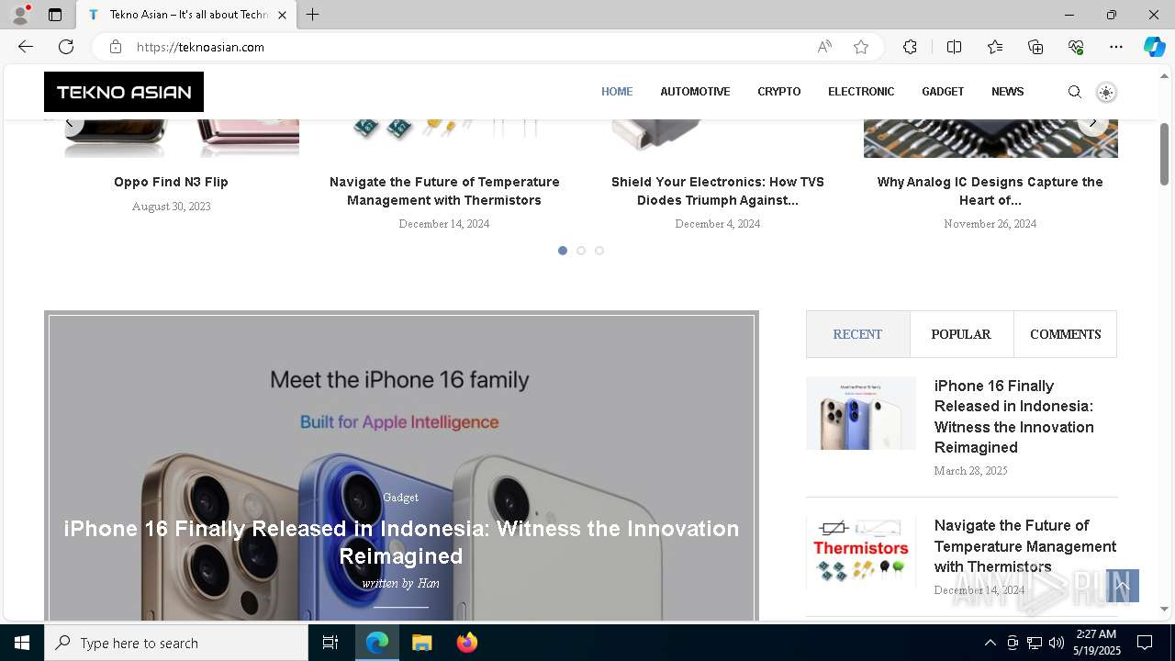Select third carousel pagination dot
The image size is (1175, 661).
coord(599,251)
